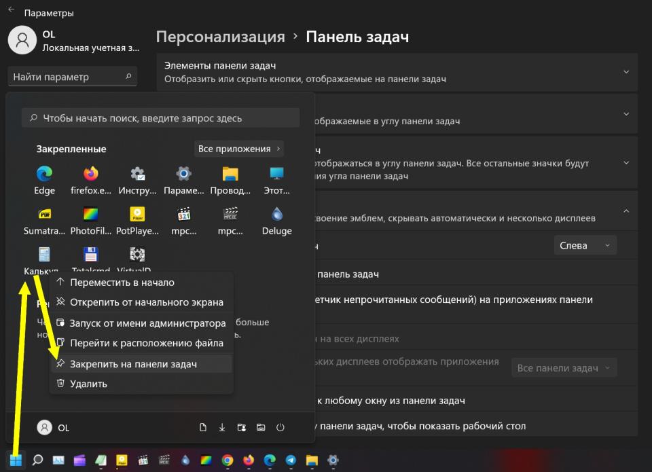Expand the Элементы панели задач section

tap(626, 72)
